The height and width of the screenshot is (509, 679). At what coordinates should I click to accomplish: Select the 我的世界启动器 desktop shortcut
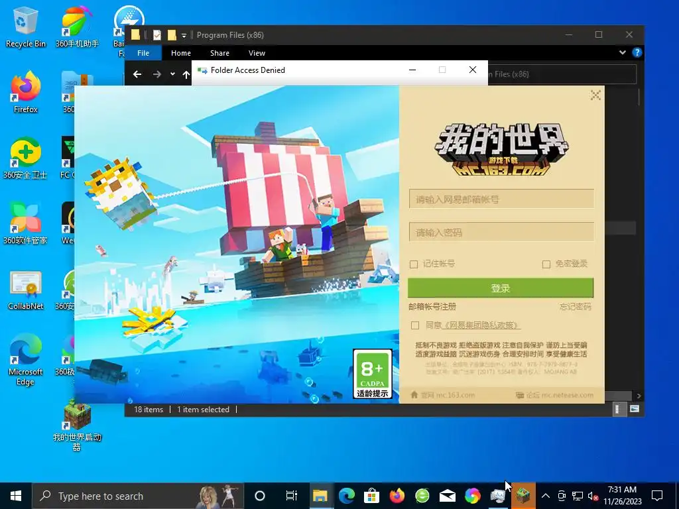[x=77, y=426]
